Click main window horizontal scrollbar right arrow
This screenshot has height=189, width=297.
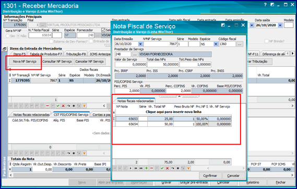click(292, 175)
